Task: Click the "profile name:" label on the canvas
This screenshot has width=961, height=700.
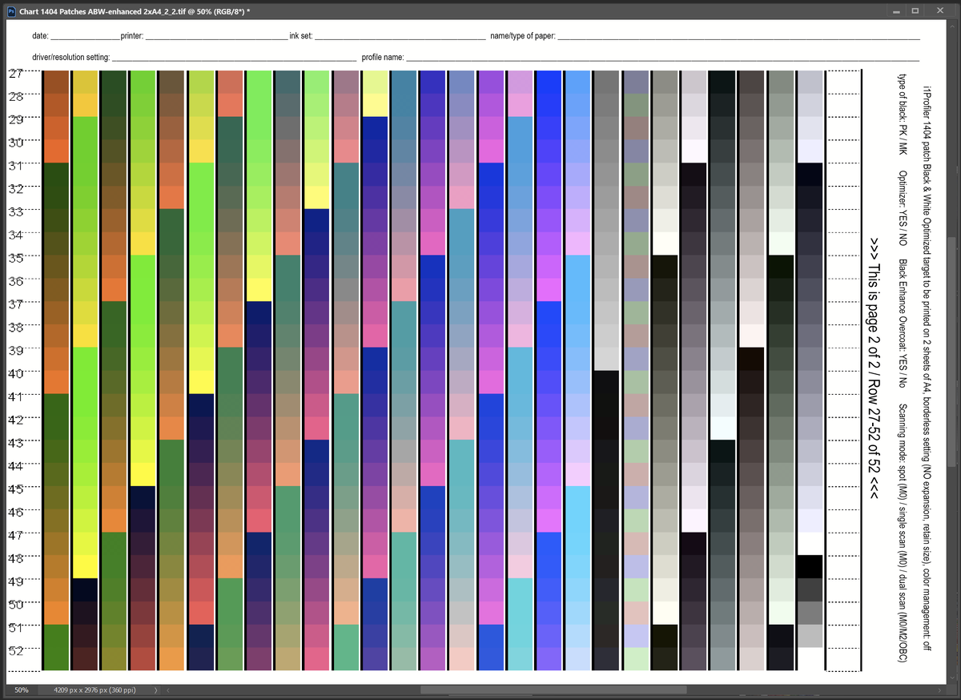Action: (x=383, y=58)
